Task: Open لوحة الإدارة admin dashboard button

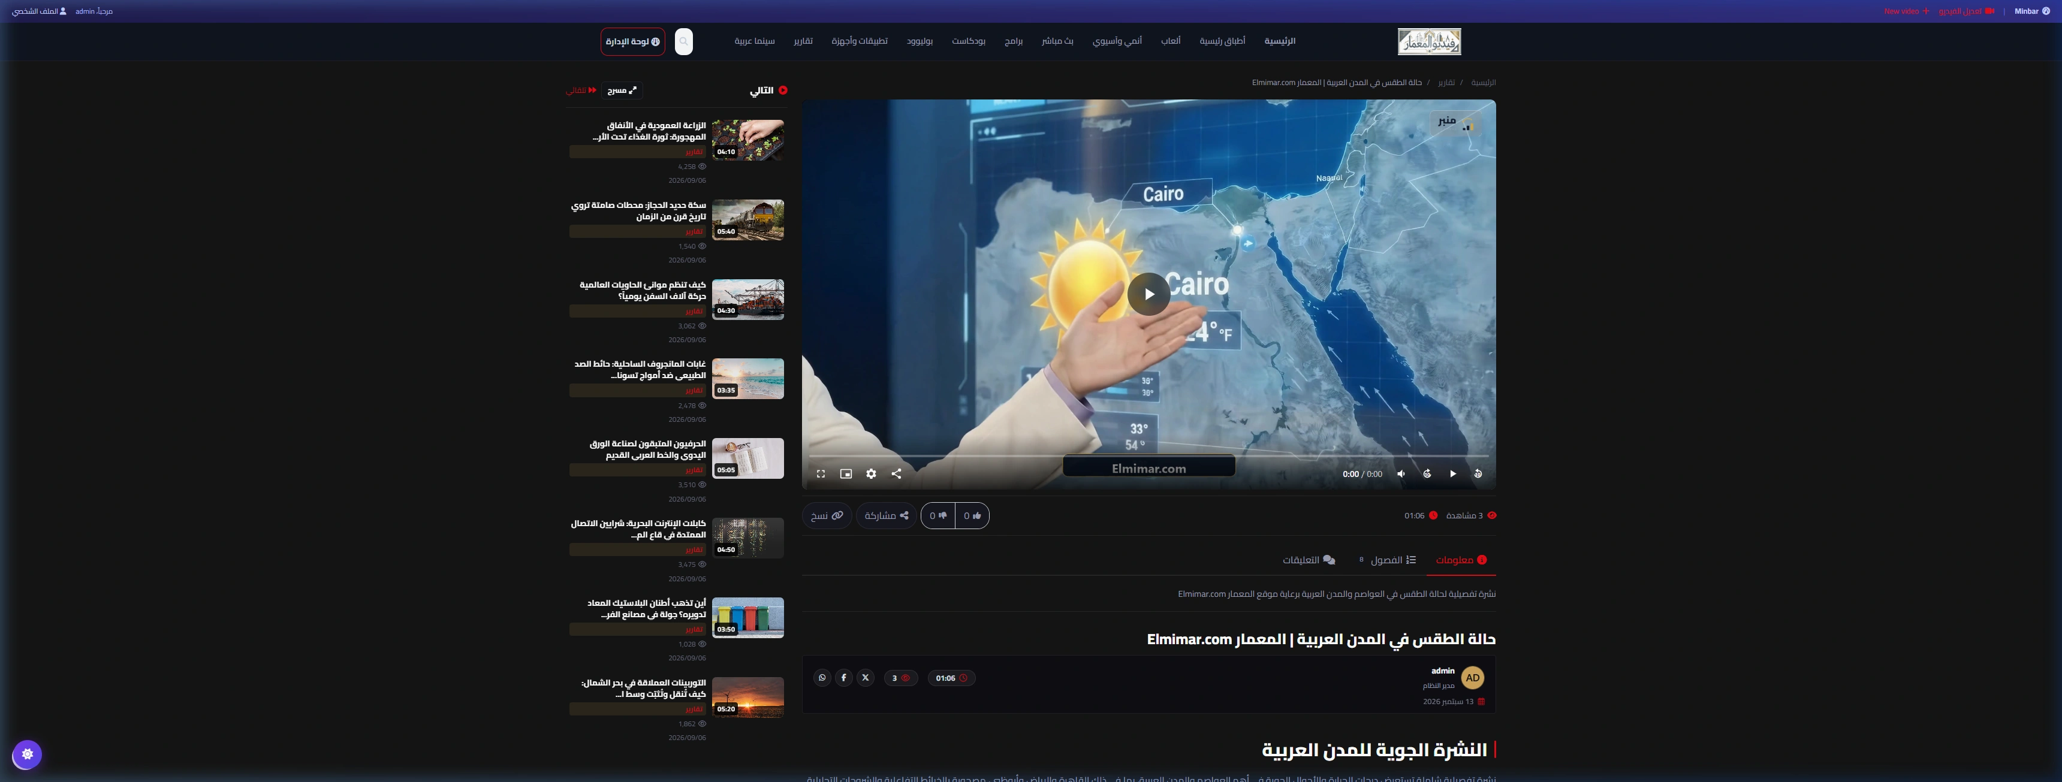Action: [x=632, y=41]
